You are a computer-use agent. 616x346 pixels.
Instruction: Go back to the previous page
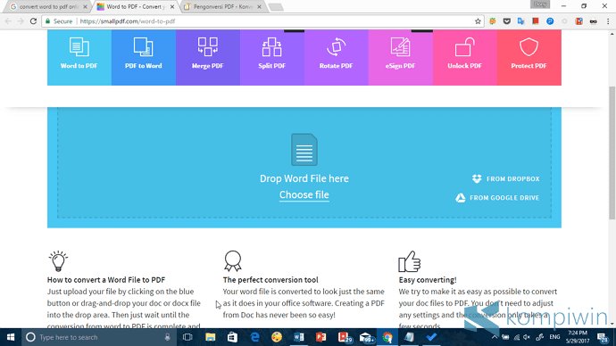click(8, 21)
